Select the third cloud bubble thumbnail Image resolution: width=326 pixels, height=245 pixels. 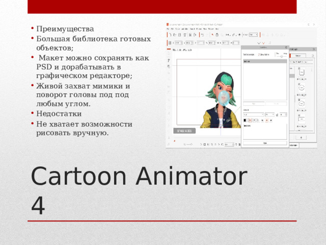click(302, 104)
